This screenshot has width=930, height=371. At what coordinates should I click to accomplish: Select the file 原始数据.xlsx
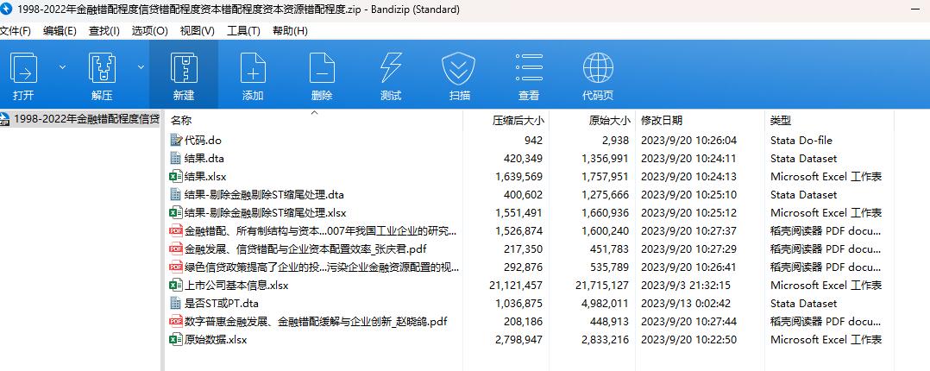pos(216,340)
